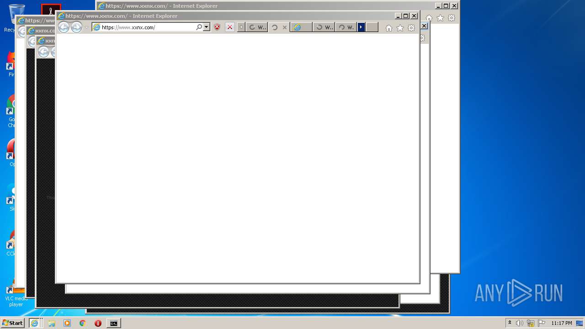Open Tools gear of the second IE window
The height and width of the screenshot is (329, 585).
(422, 38)
